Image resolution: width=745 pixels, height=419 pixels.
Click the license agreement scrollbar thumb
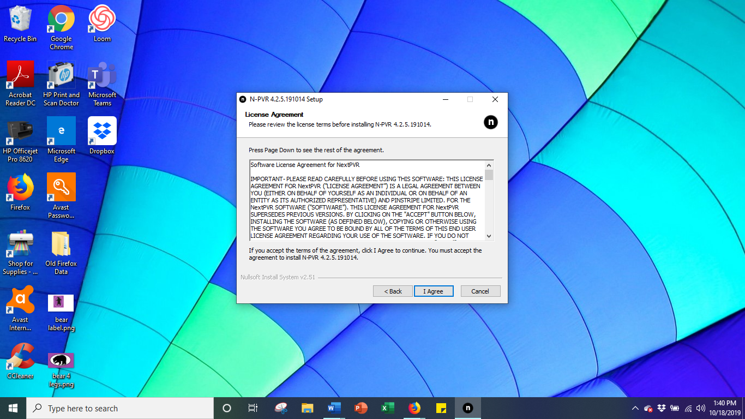(x=489, y=175)
